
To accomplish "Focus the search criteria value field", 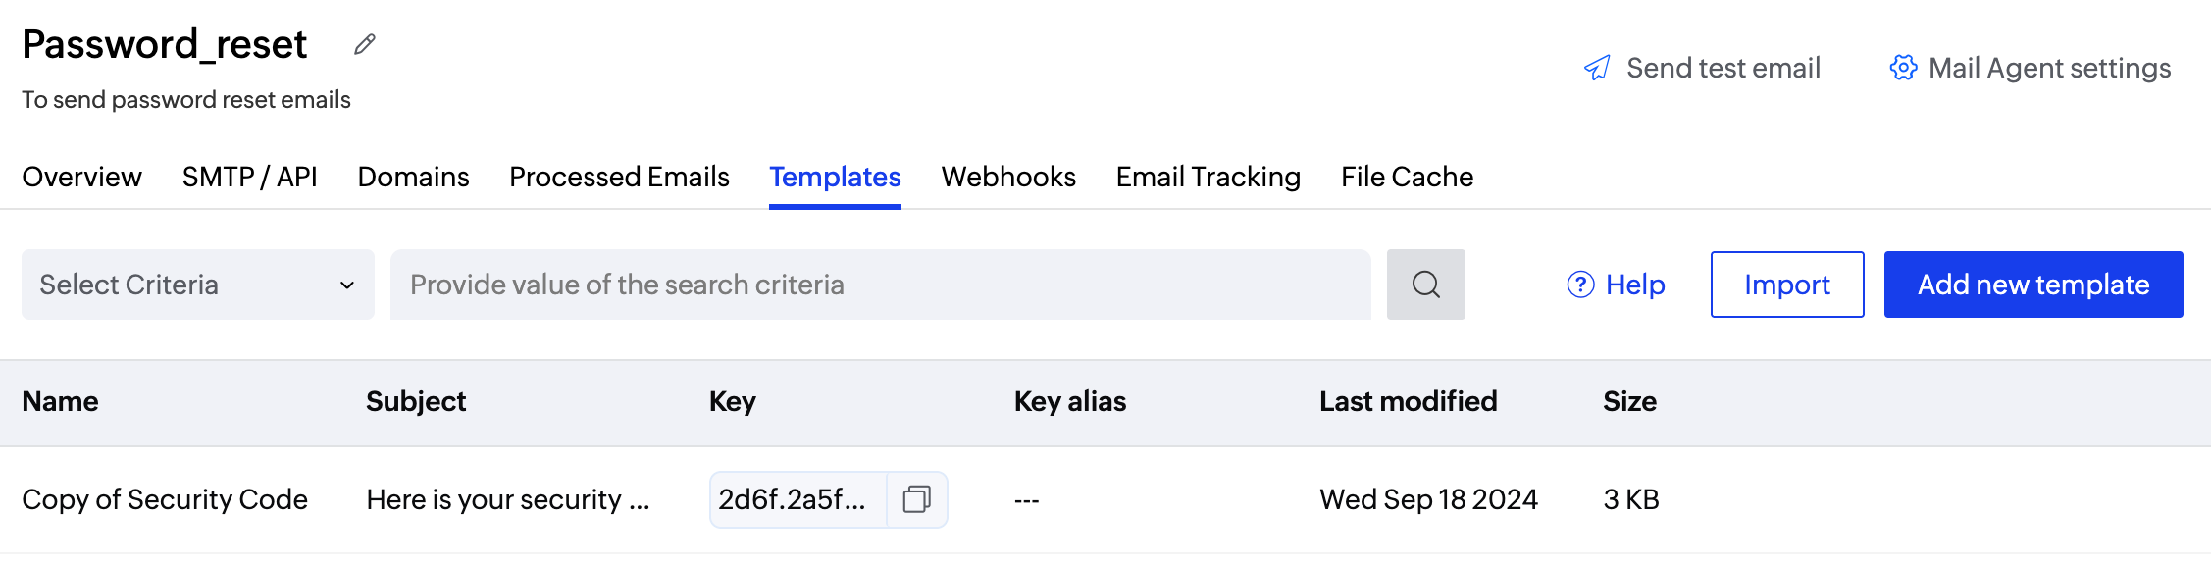I will (880, 284).
